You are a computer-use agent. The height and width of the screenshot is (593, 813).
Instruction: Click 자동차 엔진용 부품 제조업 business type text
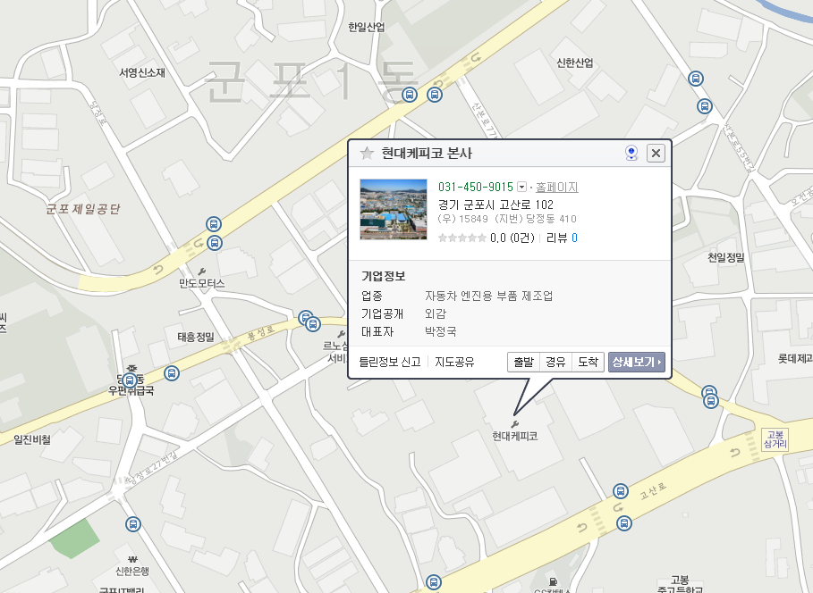pyautogui.click(x=489, y=296)
